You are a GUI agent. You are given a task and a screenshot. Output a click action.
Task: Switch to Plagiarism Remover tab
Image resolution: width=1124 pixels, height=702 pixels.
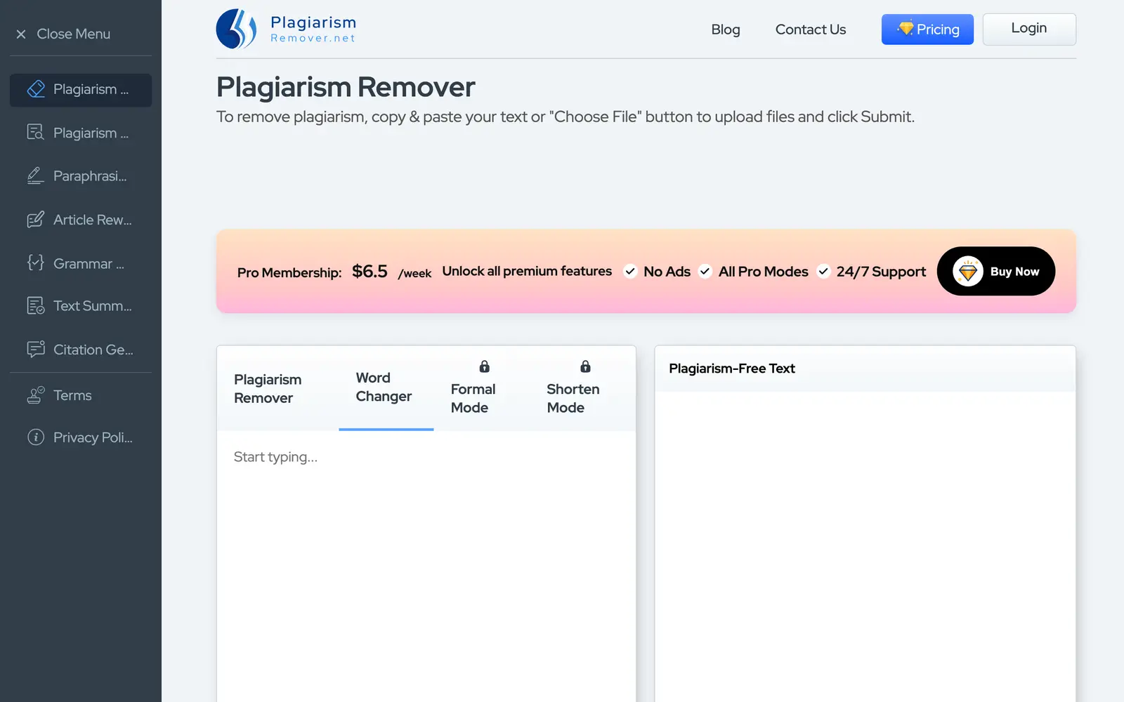tap(268, 388)
